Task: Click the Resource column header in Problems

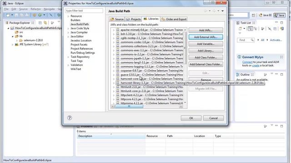Action: click(x=155, y=136)
